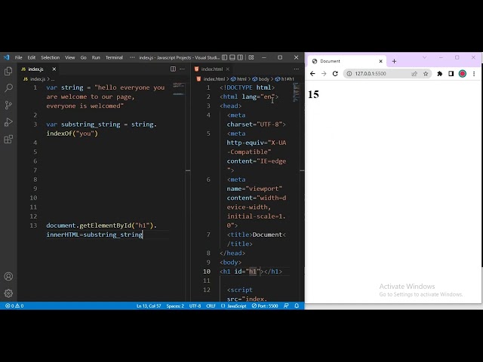The image size is (483, 362).
Task: Toggle secondary side bar layout icon
Action: coord(240,57)
